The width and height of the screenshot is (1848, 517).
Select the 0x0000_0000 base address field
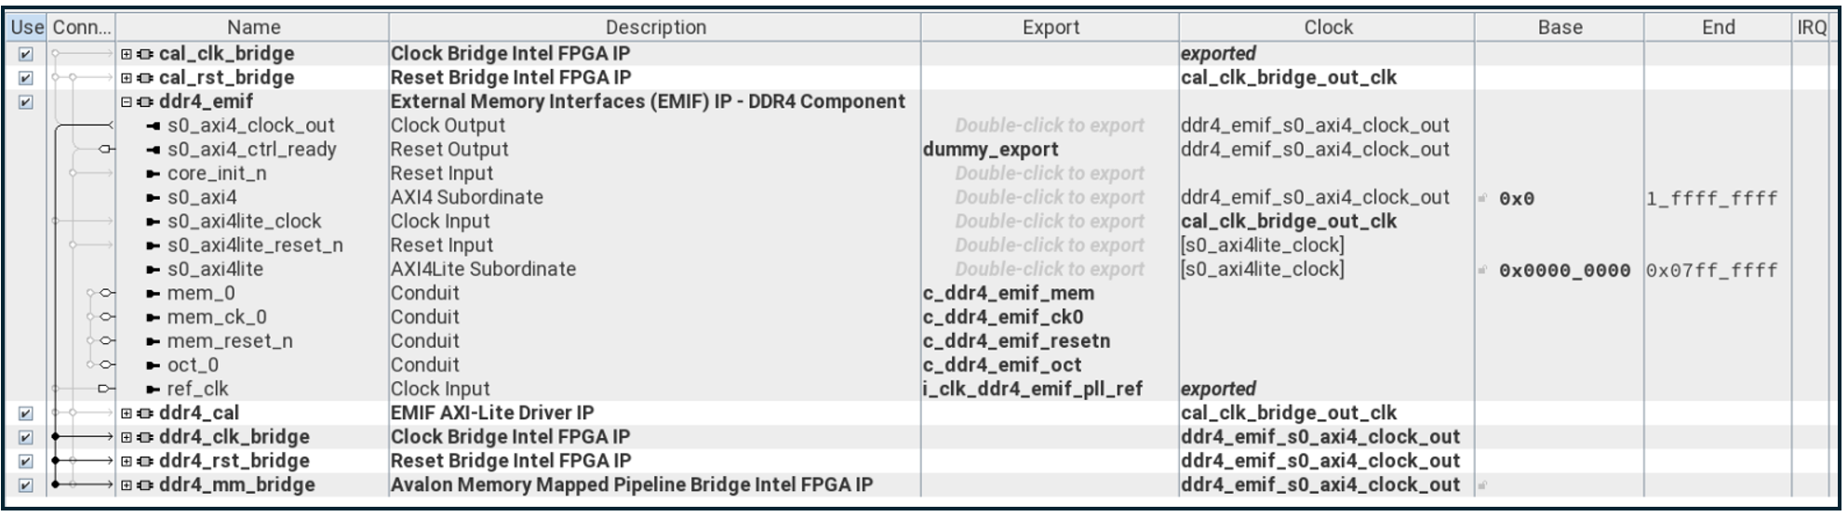1564,271
